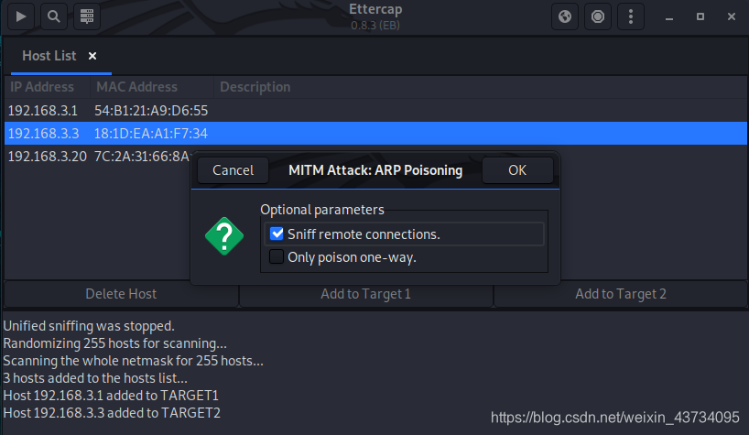Start sniffing with the play icon
Viewport: 749px width, 435px height.
pyautogui.click(x=22, y=16)
